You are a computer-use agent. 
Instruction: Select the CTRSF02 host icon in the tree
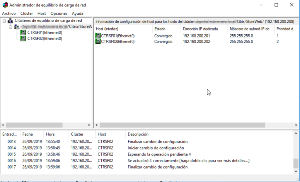click(23, 38)
